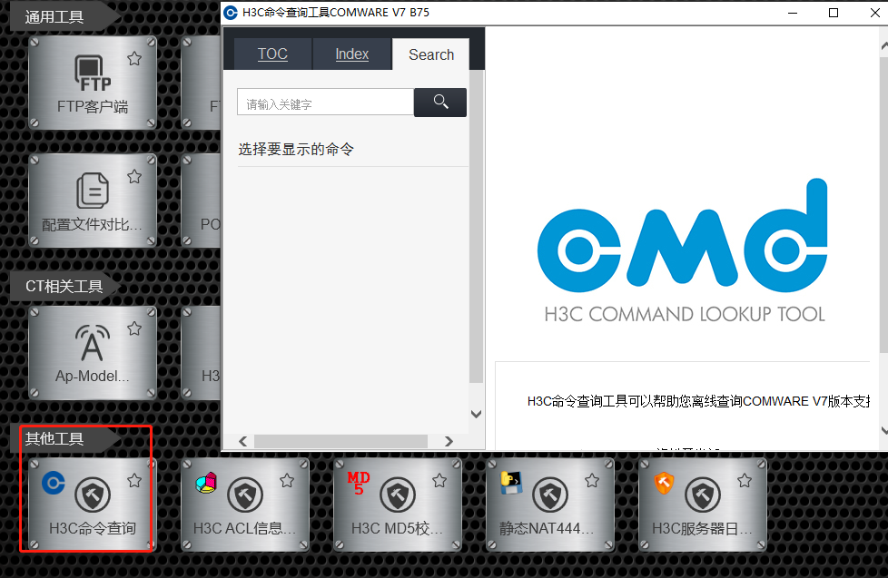888x578 pixels.
Task: Click the right arrow of horizontal scrollbar
Action: tap(449, 441)
